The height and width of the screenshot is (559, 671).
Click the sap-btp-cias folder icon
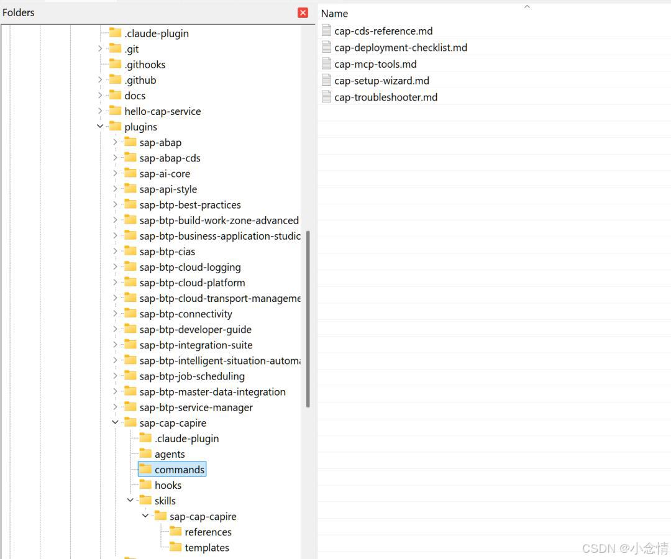click(130, 251)
